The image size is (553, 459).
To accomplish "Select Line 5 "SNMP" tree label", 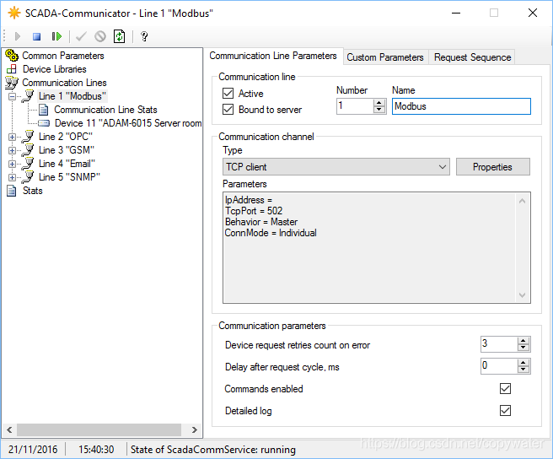I will pyautogui.click(x=69, y=177).
